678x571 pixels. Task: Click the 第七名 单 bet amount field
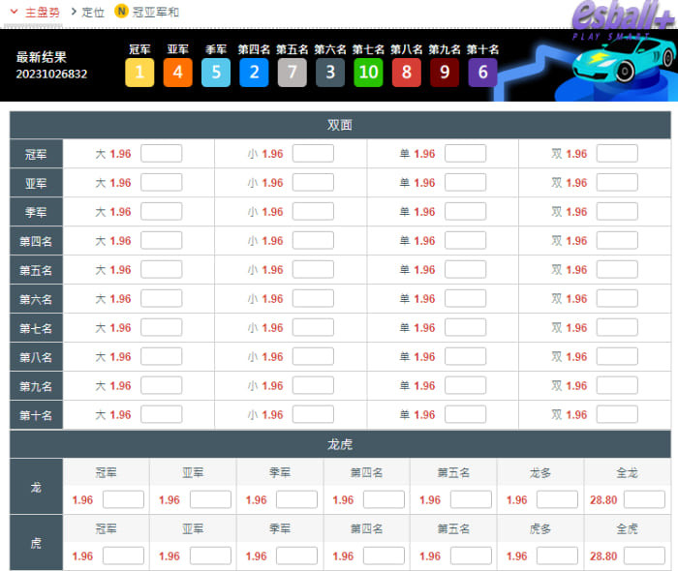click(465, 327)
